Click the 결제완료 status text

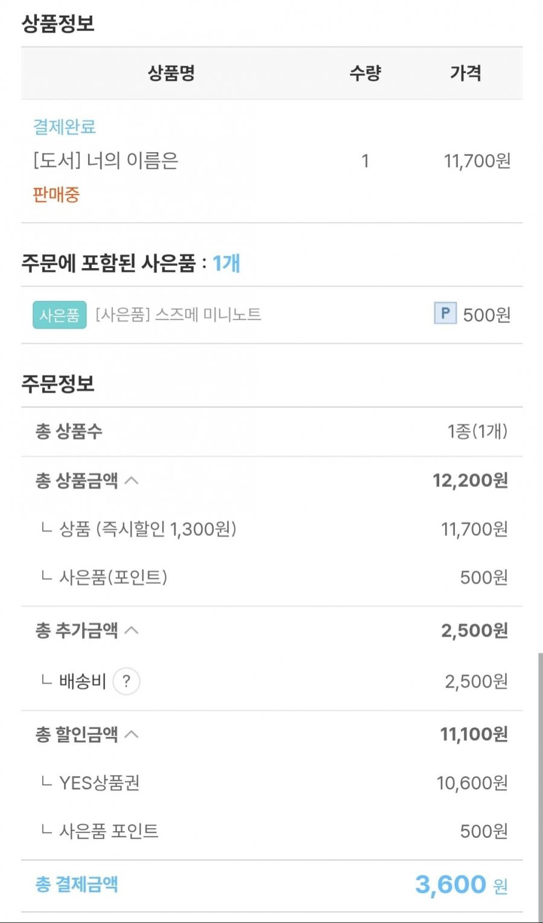click(64, 127)
